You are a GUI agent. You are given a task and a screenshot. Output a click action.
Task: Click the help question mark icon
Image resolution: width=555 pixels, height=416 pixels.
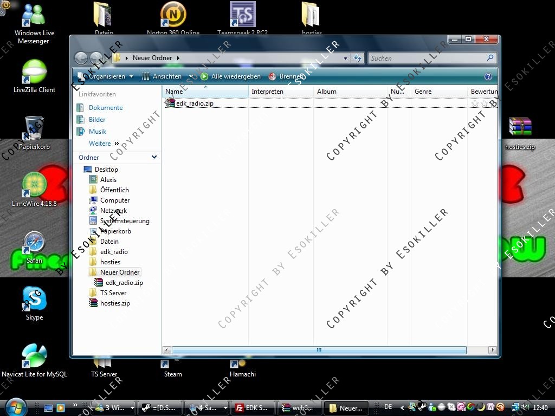488,77
